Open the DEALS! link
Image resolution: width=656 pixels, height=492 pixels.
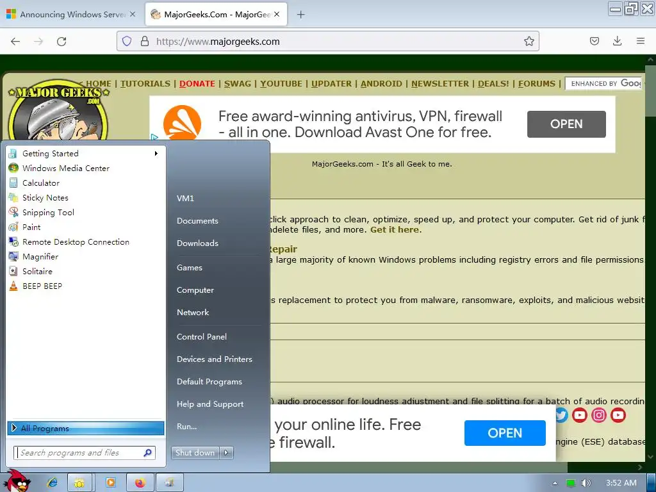pyautogui.click(x=494, y=84)
